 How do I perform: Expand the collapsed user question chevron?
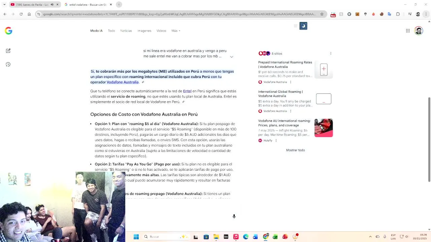(x=232, y=56)
